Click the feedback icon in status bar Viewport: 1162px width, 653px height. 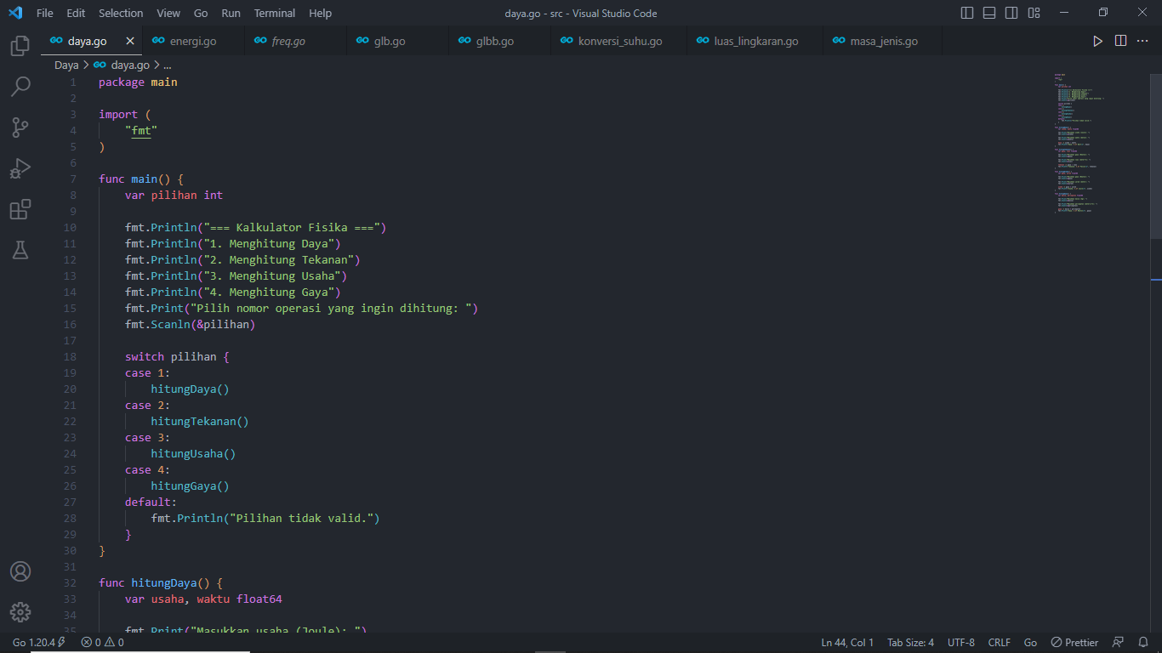tap(1118, 643)
